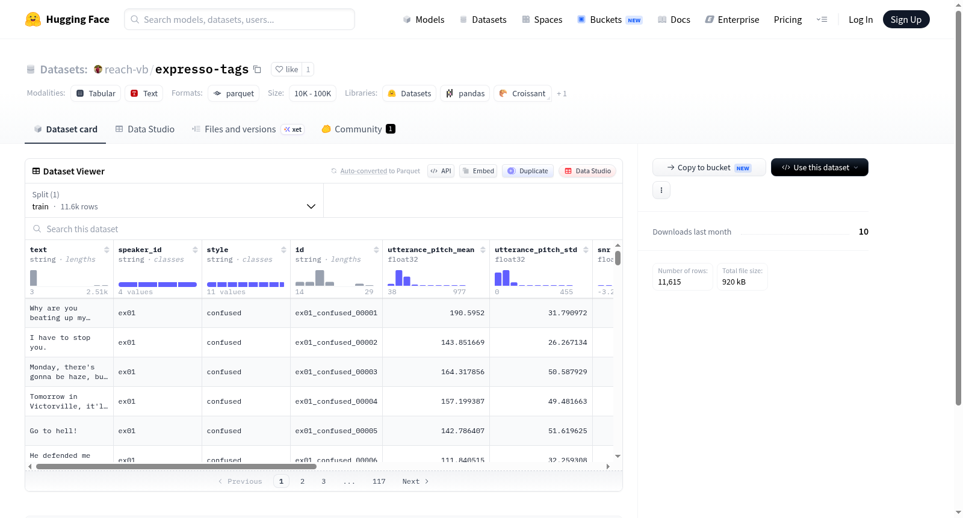Click the table horizontal scrollbar thumb
The width and height of the screenshot is (963, 518).
click(x=176, y=466)
